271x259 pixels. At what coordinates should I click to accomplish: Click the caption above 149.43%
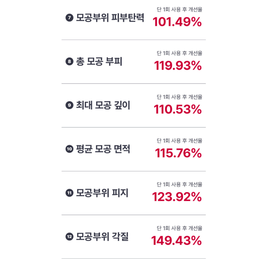(179, 228)
